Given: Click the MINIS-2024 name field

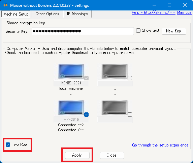Looking at the screenshot, I should [x=71, y=83].
